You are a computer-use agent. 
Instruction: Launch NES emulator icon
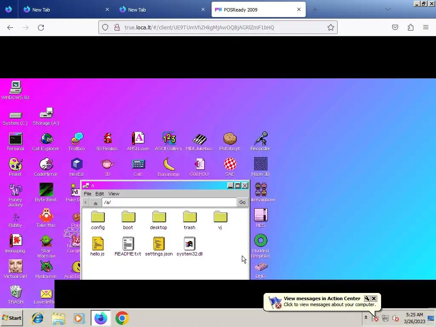click(261, 218)
